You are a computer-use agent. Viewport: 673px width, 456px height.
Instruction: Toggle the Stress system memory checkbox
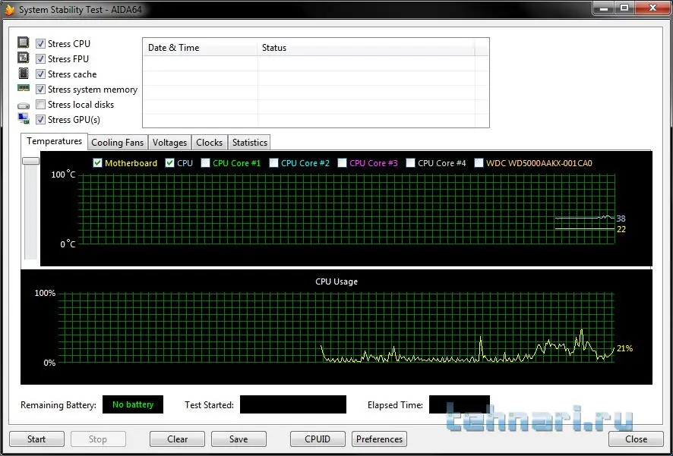coord(40,89)
